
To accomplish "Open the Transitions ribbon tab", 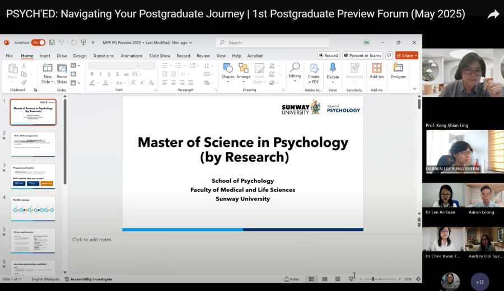I will tap(103, 56).
